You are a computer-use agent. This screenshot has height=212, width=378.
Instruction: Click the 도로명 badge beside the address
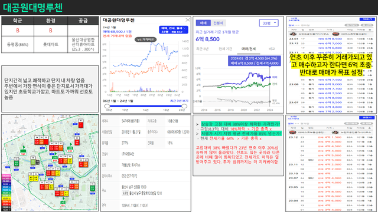125,193
